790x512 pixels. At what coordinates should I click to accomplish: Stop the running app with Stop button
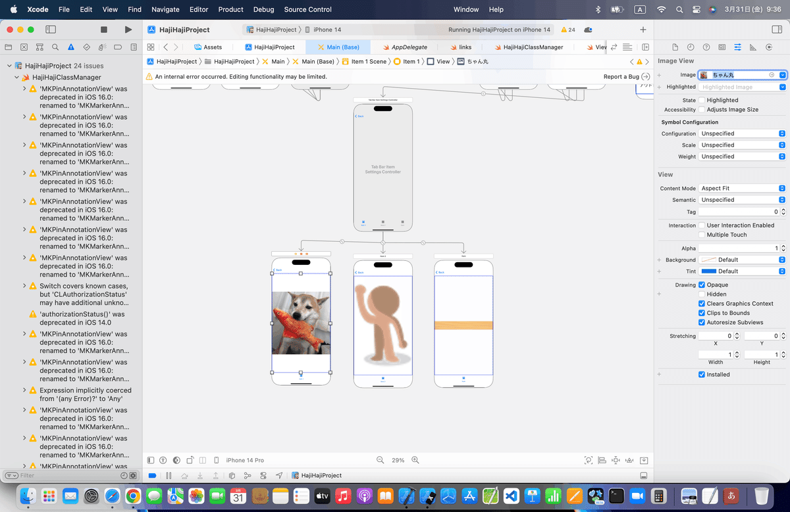[103, 30]
